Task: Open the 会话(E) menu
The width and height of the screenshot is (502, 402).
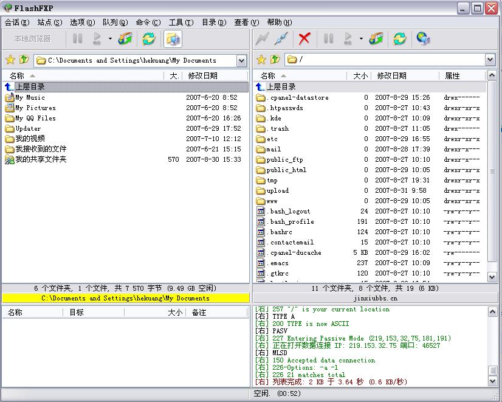Action: 17,23
